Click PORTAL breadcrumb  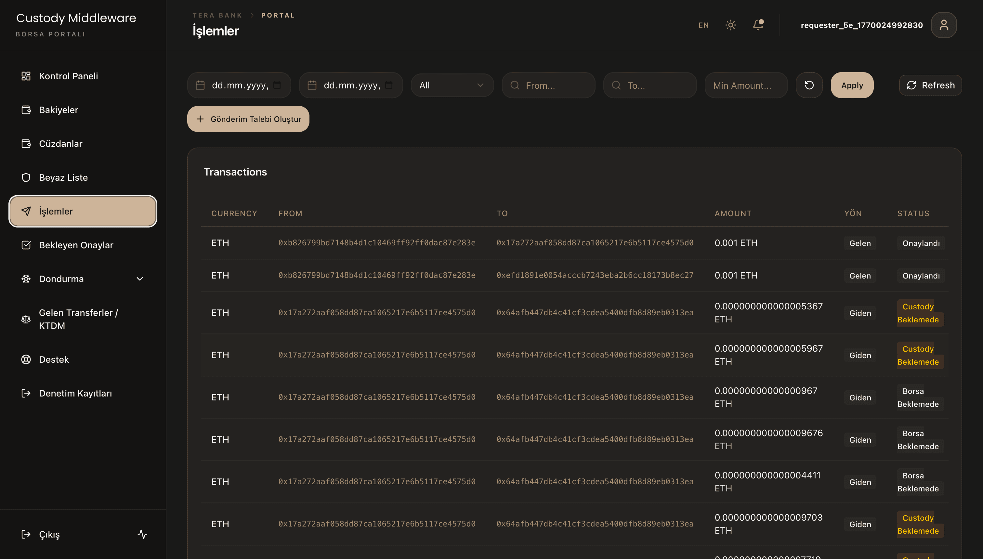[278, 15]
